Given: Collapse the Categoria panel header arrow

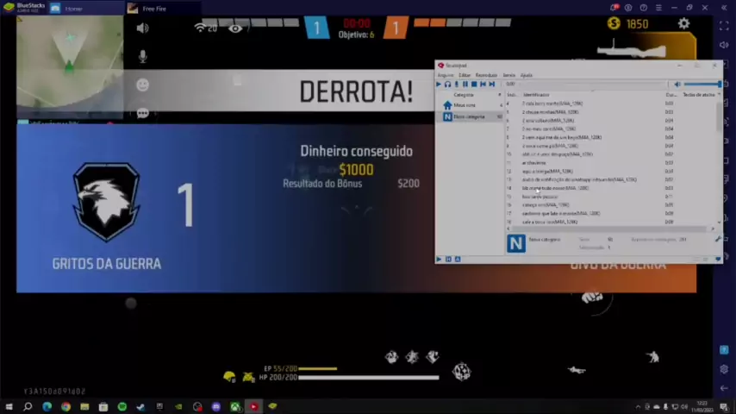Looking at the screenshot, I should 501,94.
